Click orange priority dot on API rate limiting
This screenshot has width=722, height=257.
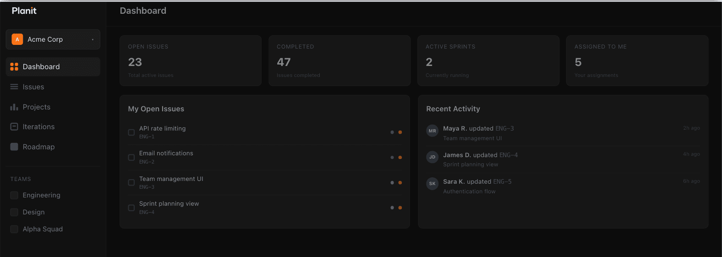click(x=400, y=132)
